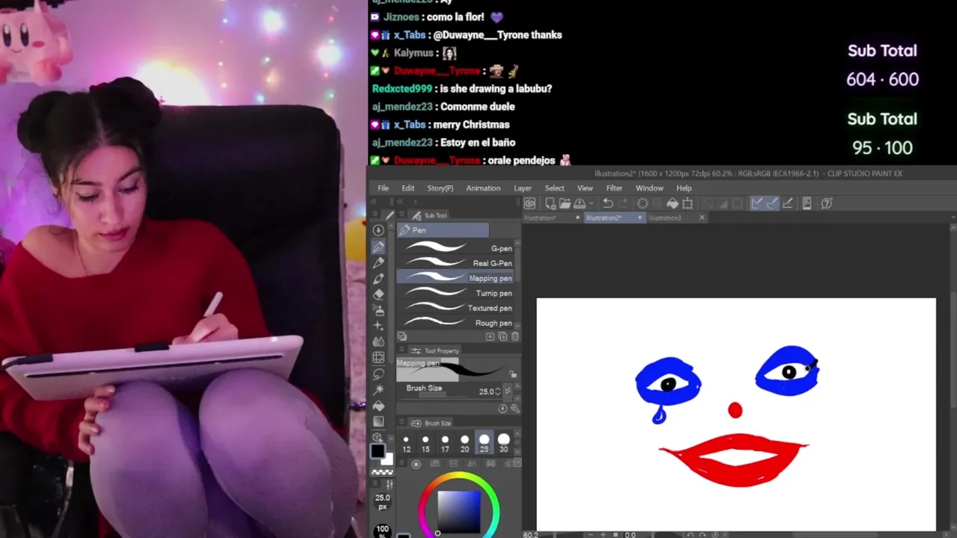The width and height of the screenshot is (957, 538).
Task: Select the Auto select magic wand tool
Action: click(378, 390)
